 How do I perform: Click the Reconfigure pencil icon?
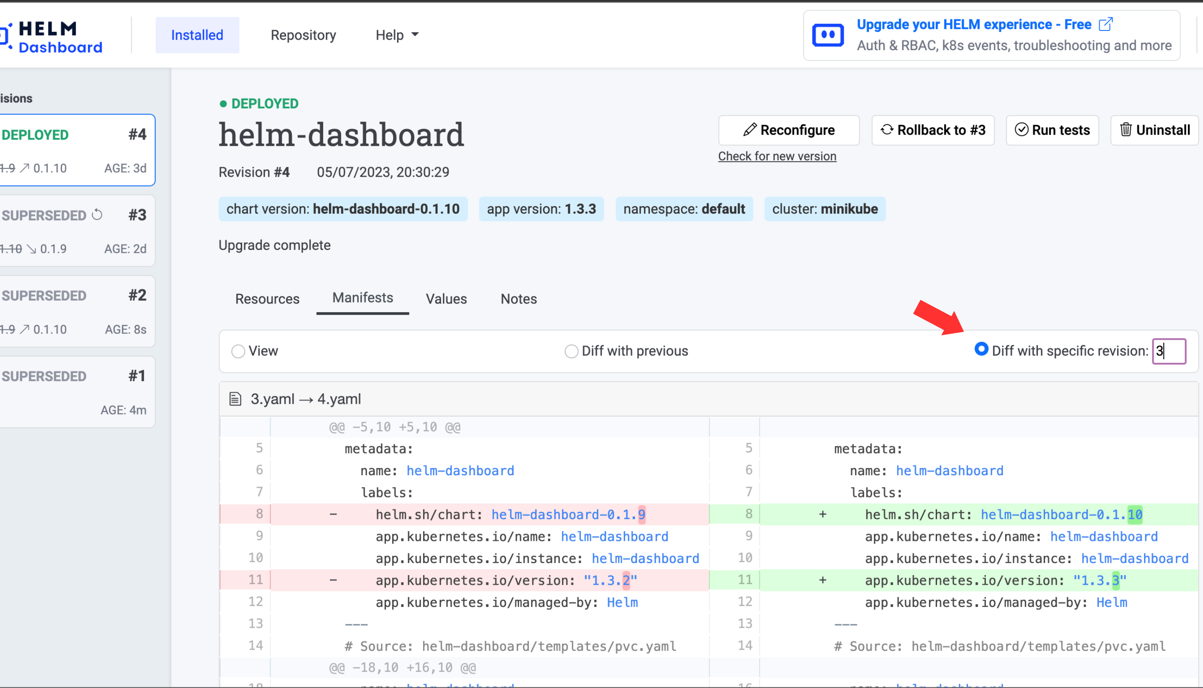(x=750, y=130)
